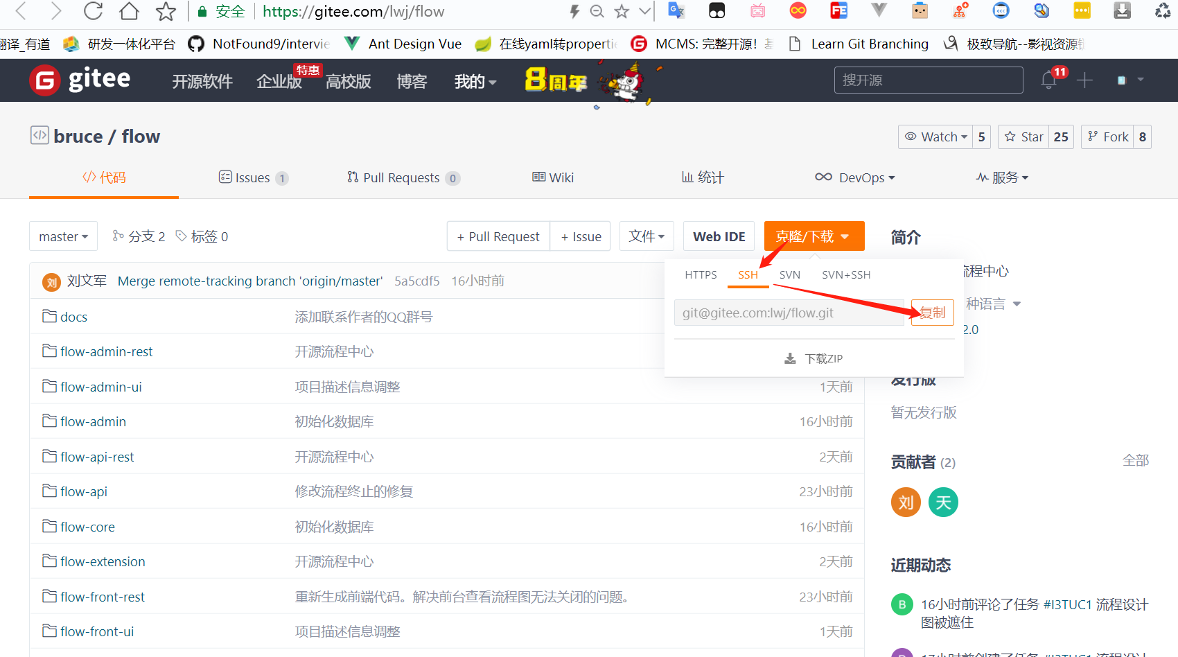Star the repository
This screenshot has height=657, width=1178.
[1023, 137]
